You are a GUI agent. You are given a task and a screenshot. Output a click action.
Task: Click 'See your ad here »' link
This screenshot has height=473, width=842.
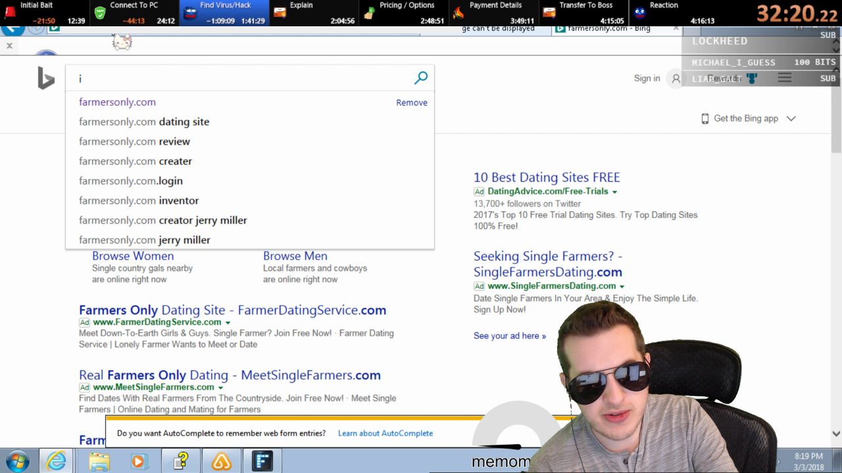tap(510, 336)
